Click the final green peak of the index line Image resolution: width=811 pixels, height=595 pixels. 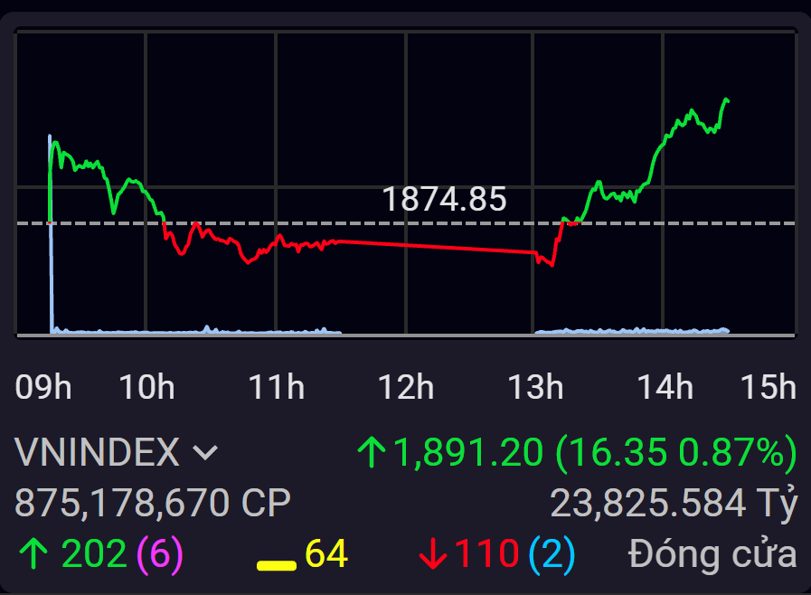click(726, 99)
